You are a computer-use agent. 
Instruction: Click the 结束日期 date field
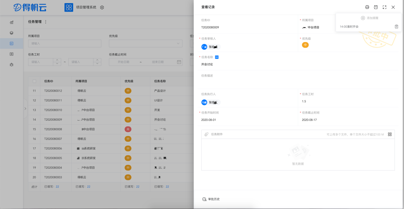[158, 62]
